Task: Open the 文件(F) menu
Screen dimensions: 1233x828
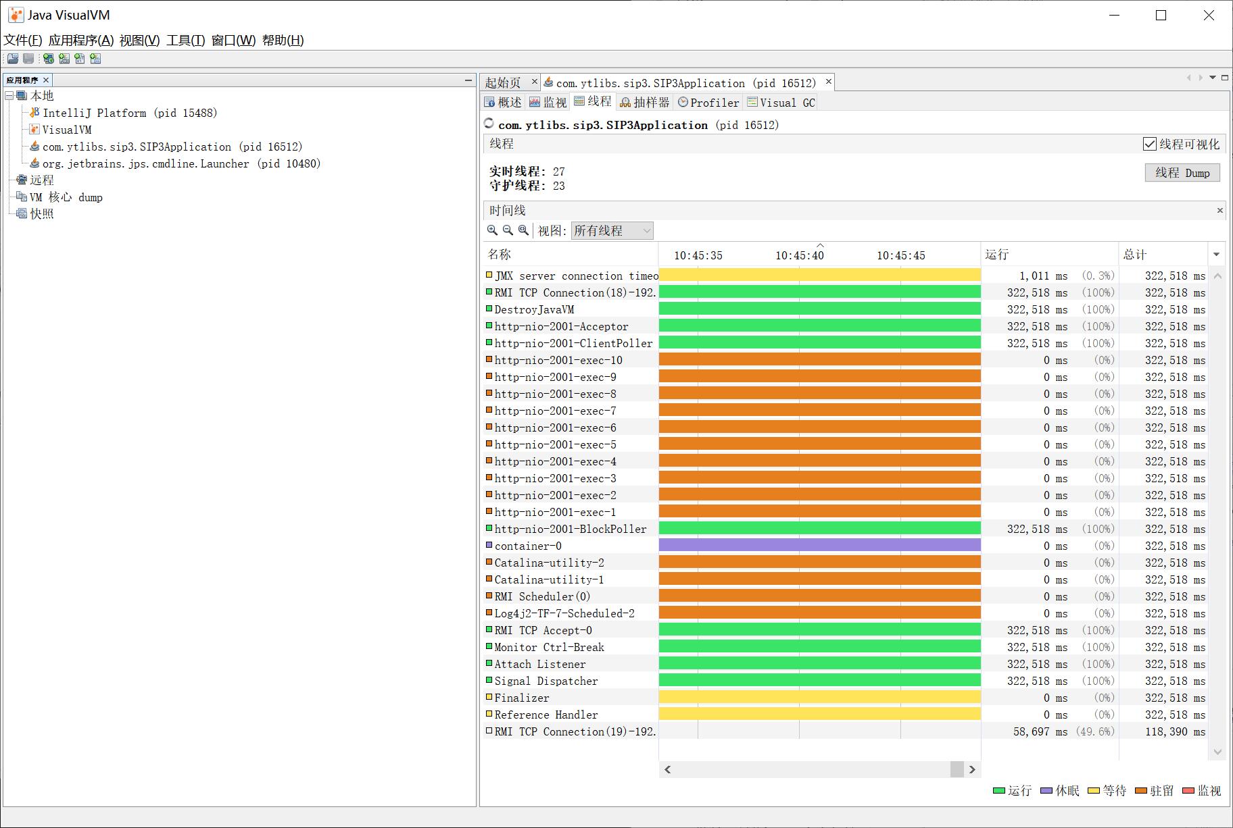Action: click(x=23, y=41)
